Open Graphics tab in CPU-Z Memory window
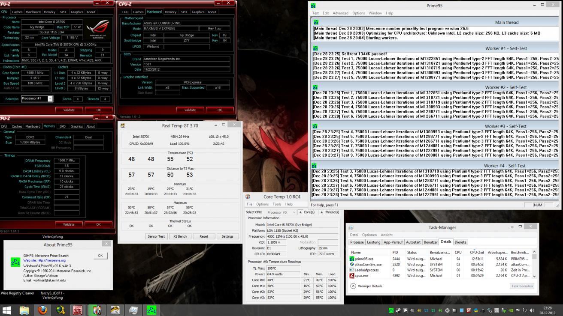This screenshot has width=563, height=316. click(76, 126)
